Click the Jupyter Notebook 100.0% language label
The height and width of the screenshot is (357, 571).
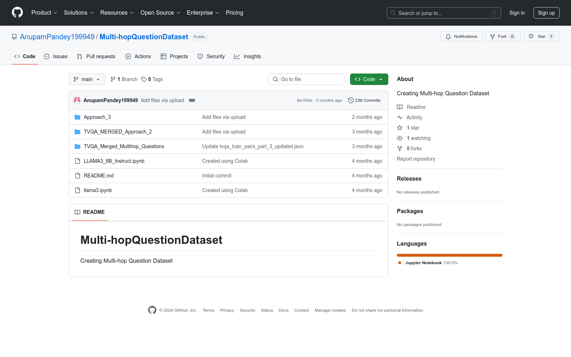431,263
